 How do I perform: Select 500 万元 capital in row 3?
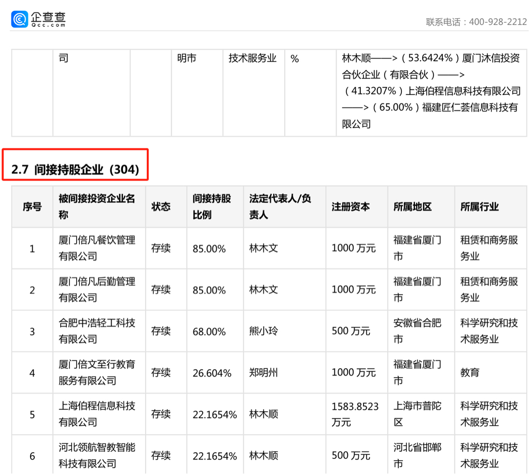(x=351, y=331)
